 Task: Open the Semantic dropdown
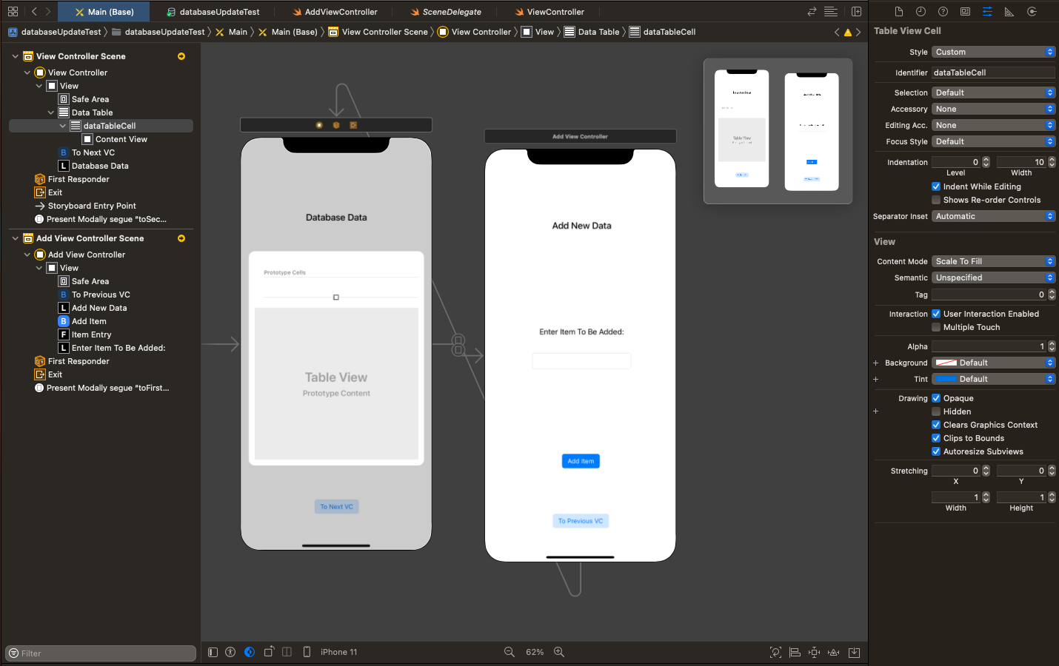click(993, 277)
